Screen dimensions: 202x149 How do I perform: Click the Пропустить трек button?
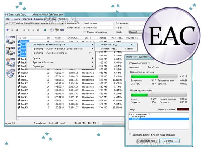tap(147, 141)
